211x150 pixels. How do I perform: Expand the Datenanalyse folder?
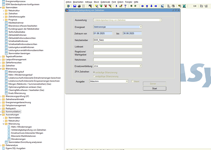pyautogui.click(x=1, y=145)
